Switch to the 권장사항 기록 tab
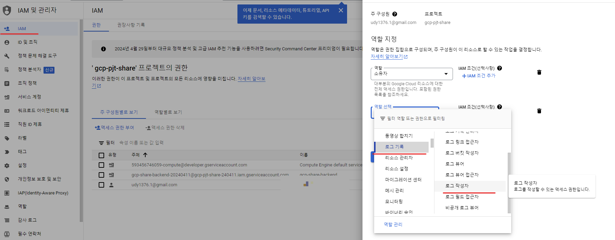The image size is (615, 240). point(131,25)
